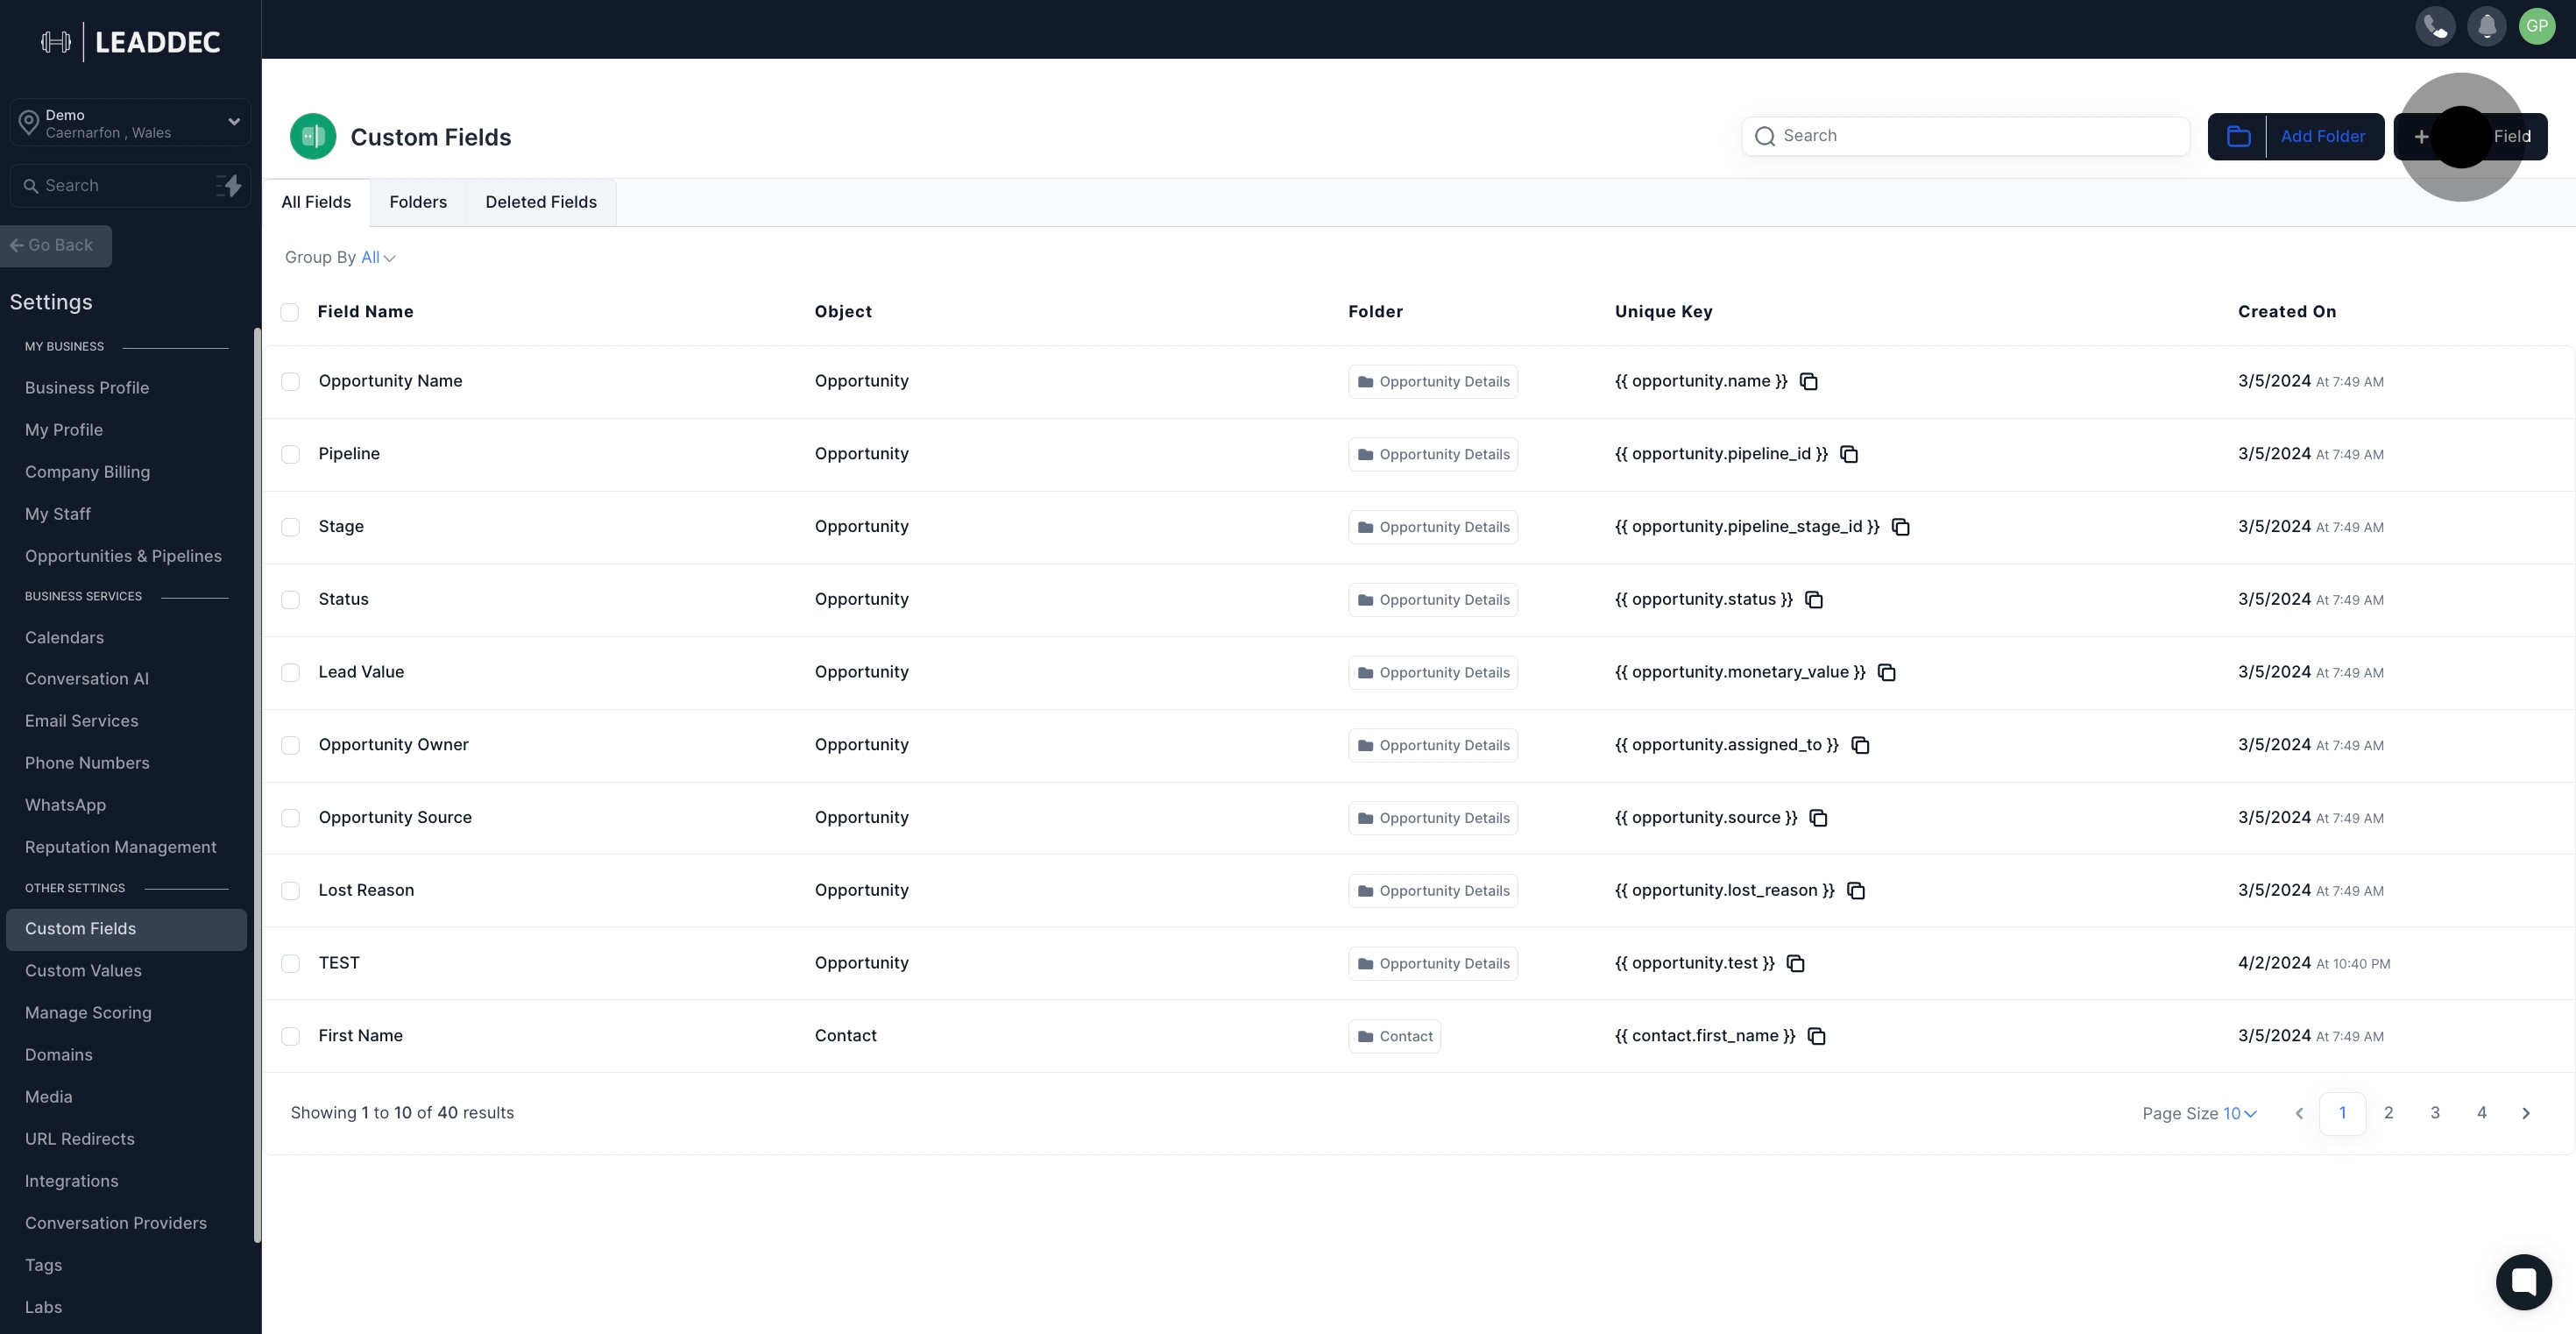Open the TEST row's Opportunity Details folder
This screenshot has width=2576, height=1334.
1433,964
